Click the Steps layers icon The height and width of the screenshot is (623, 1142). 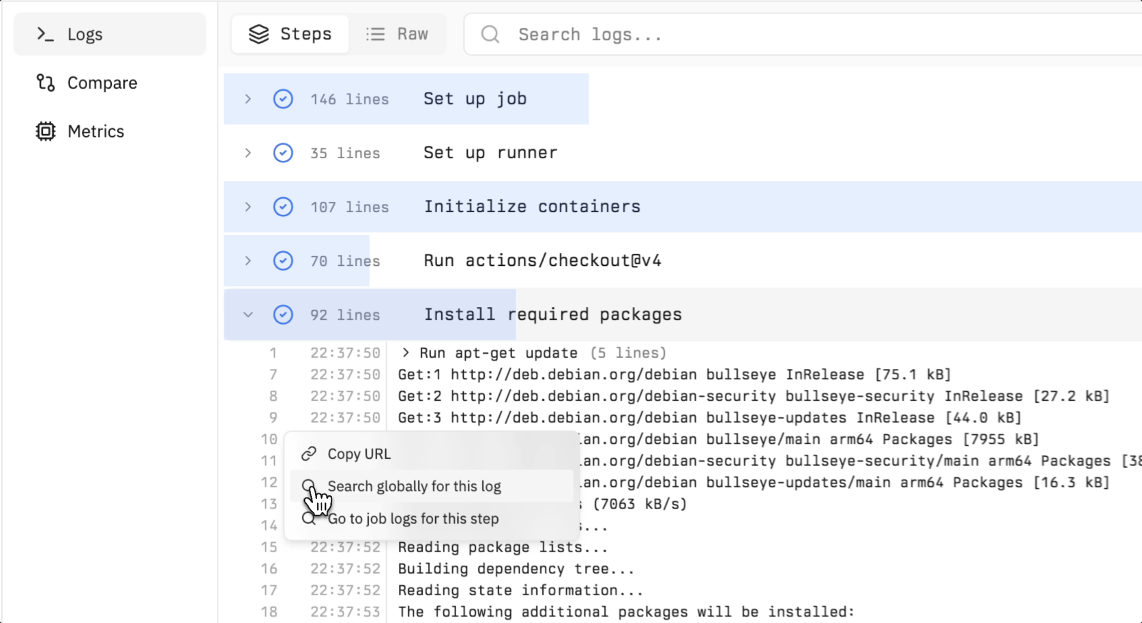point(259,34)
